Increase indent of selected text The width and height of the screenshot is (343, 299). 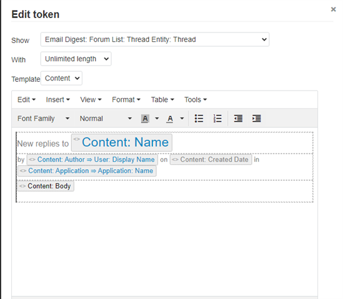256,119
